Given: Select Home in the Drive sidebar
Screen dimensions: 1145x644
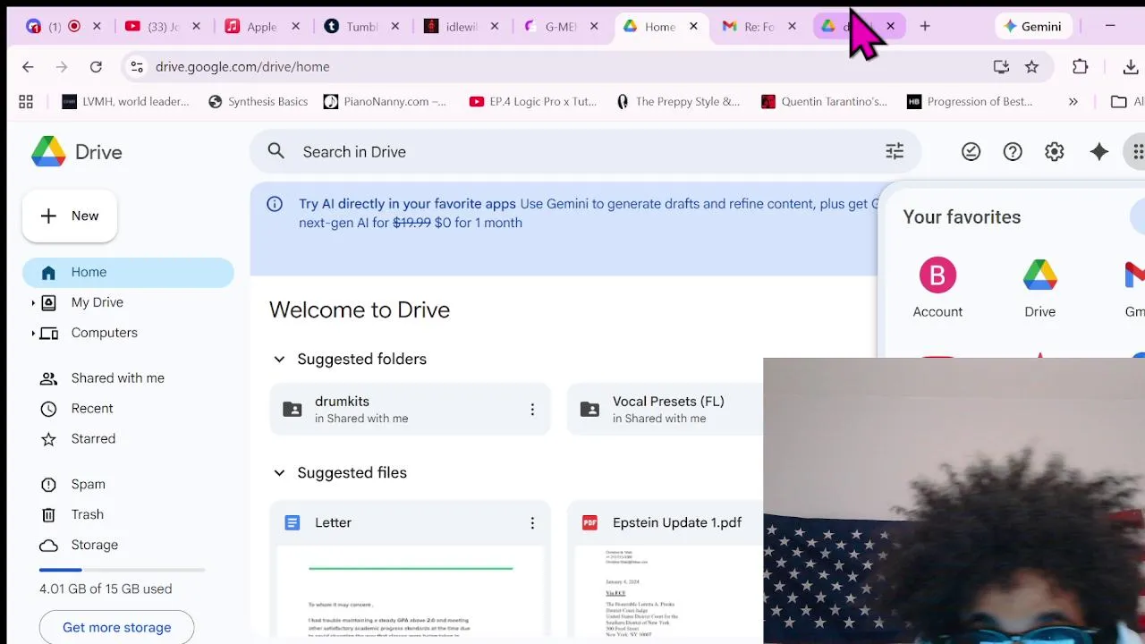Looking at the screenshot, I should [128, 272].
